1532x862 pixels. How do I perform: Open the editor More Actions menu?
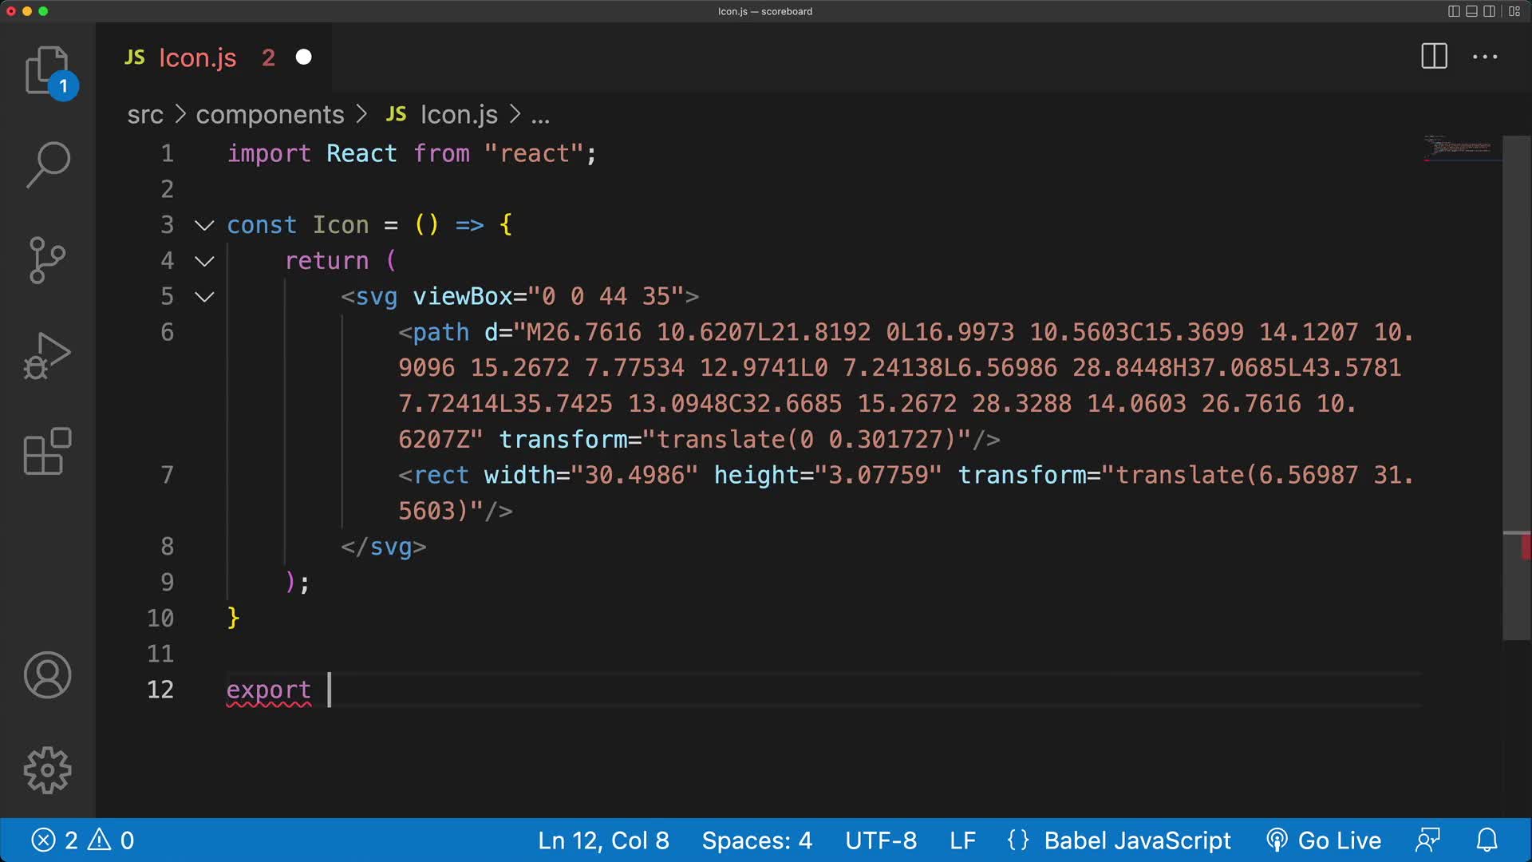point(1485,57)
